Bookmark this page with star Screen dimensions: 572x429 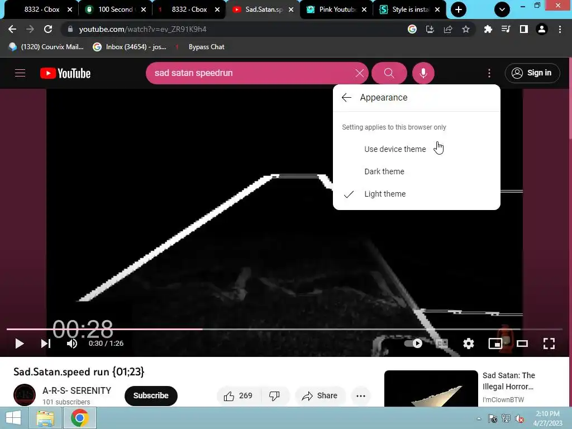coord(466,29)
